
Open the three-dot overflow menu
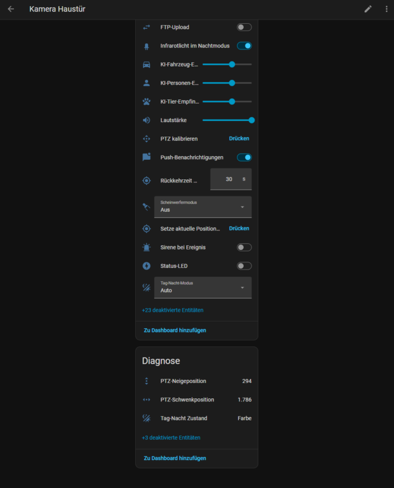[x=387, y=9]
